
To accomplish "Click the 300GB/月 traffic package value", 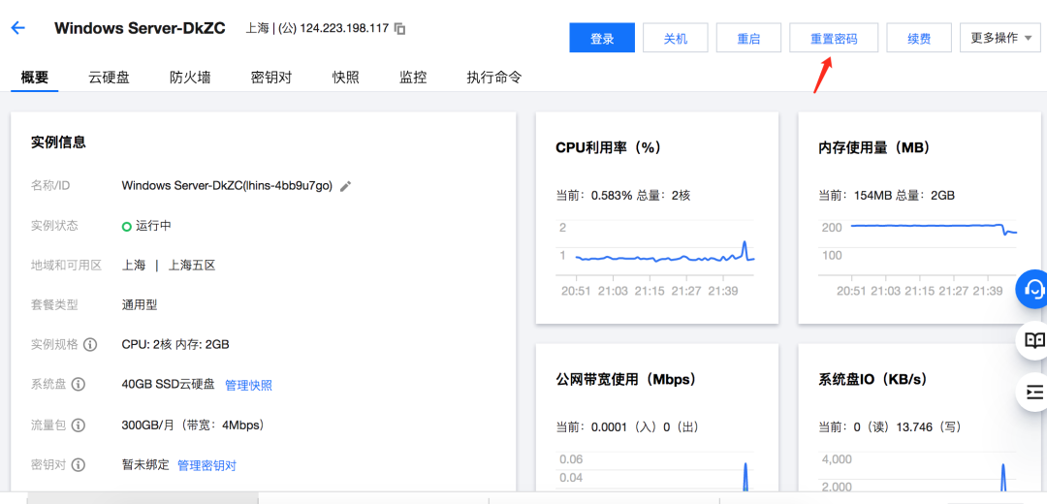I will (x=193, y=425).
